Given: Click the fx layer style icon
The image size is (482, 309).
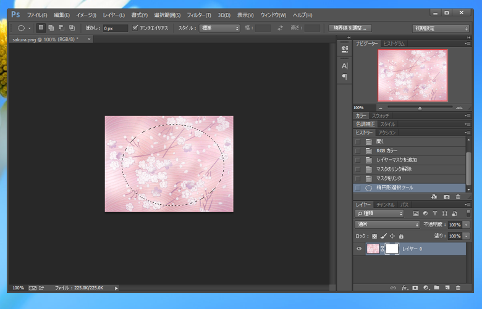Looking at the screenshot, I should (x=404, y=287).
